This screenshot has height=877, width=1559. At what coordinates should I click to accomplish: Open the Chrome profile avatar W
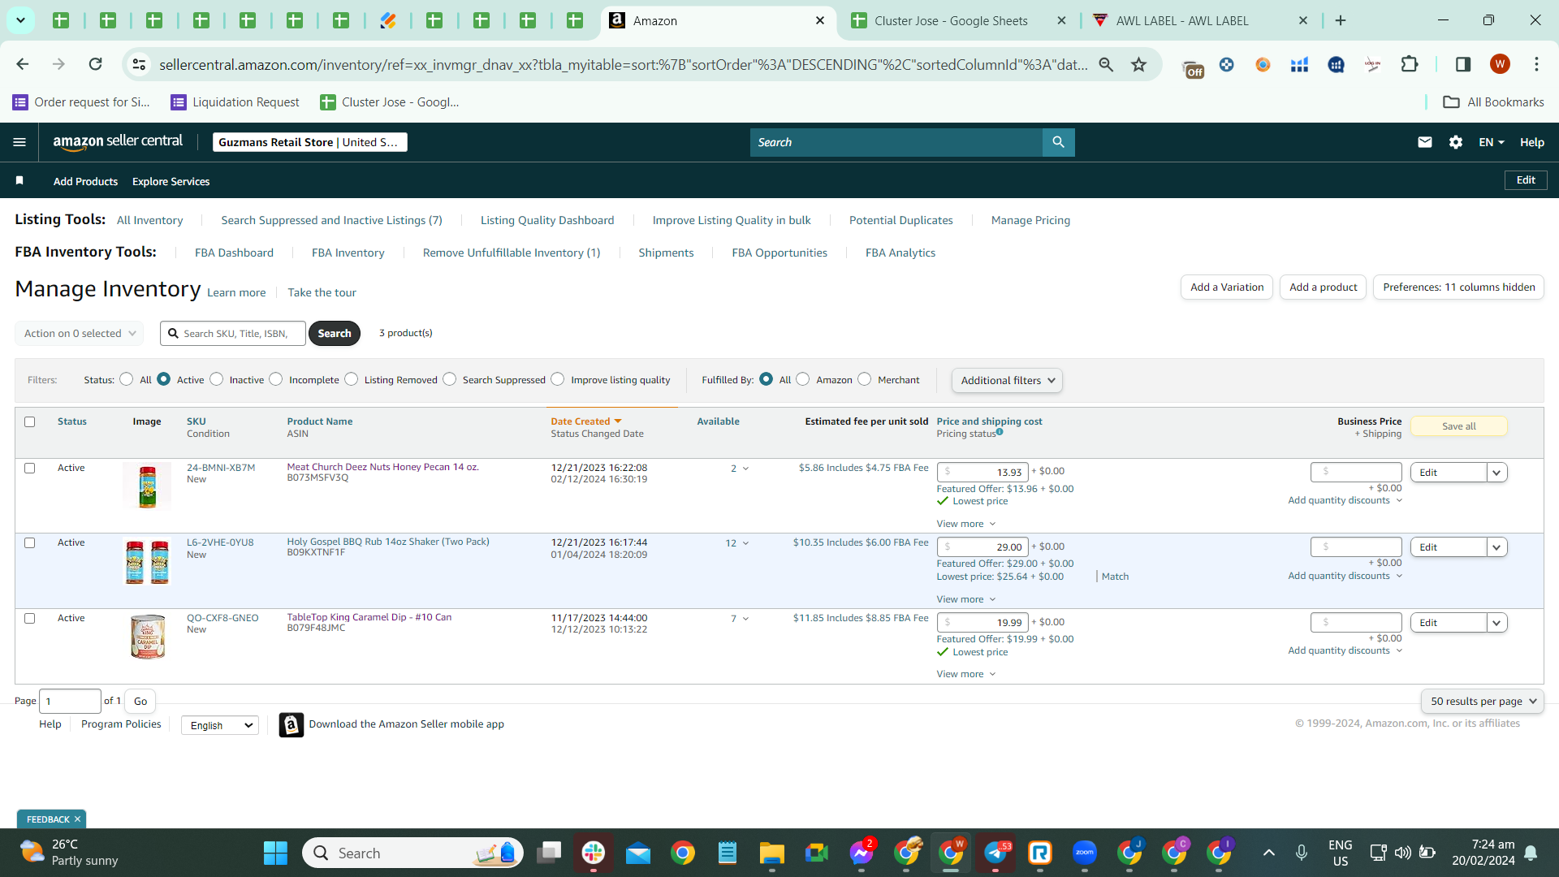[x=1500, y=64]
